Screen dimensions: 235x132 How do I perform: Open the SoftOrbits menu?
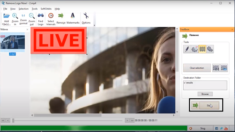pyautogui.click(x=46, y=9)
